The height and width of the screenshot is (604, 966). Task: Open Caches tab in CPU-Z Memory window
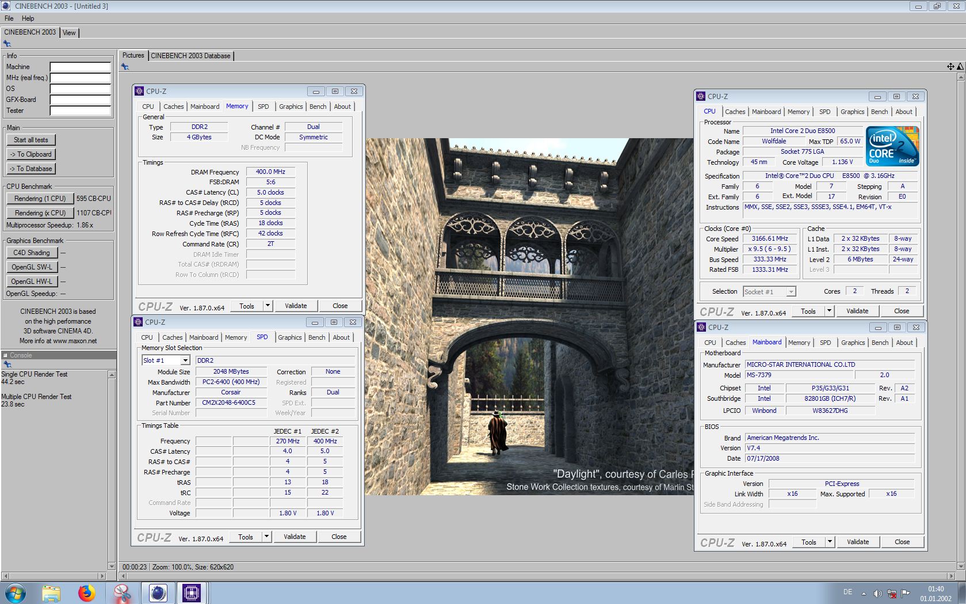click(173, 107)
